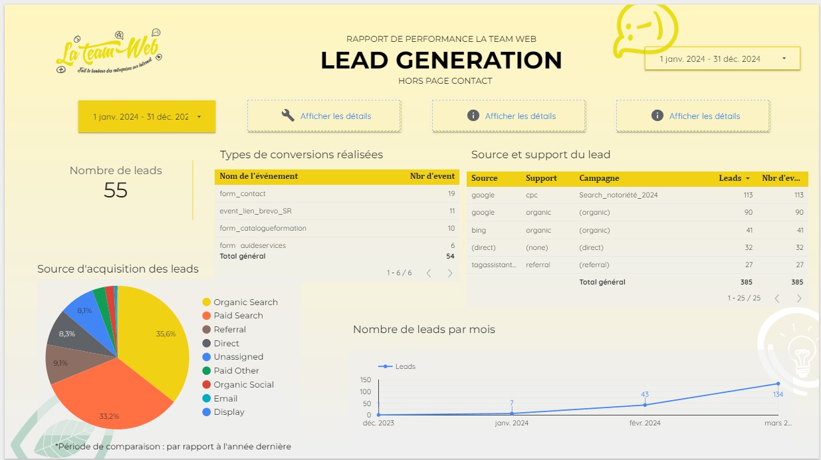Viewport: 821px width, 460px height.
Task: Click the wrench icon in details button
Action: [288, 116]
